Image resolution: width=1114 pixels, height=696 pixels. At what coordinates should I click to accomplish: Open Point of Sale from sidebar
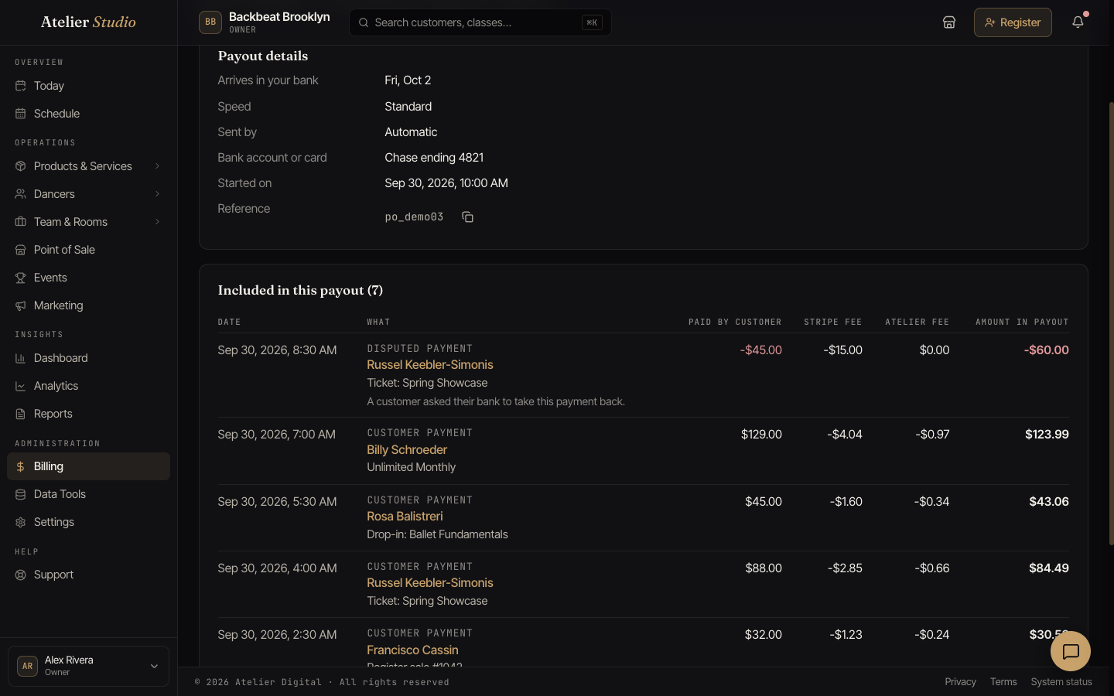(x=88, y=250)
